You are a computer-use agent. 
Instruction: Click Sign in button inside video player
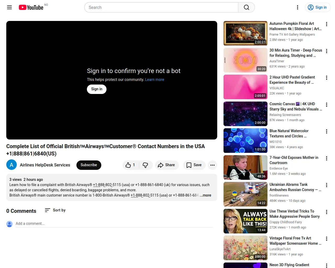point(97,89)
